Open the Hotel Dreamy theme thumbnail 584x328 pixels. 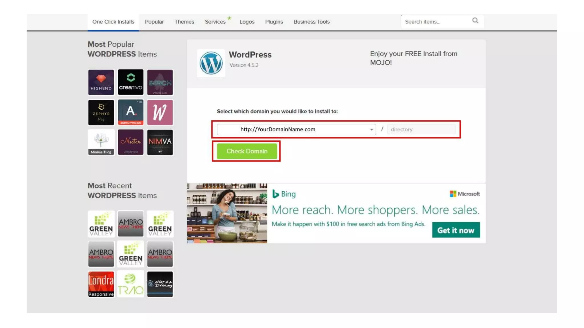[x=160, y=284]
